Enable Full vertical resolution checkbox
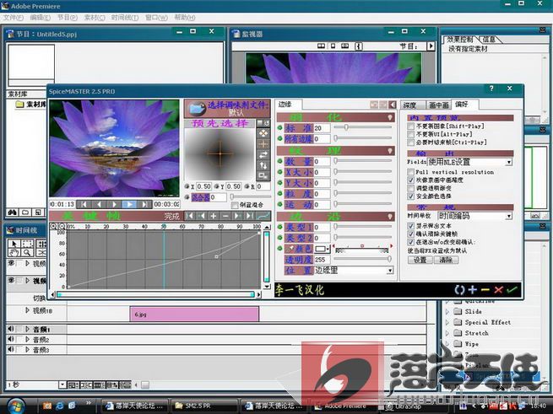 [410, 172]
